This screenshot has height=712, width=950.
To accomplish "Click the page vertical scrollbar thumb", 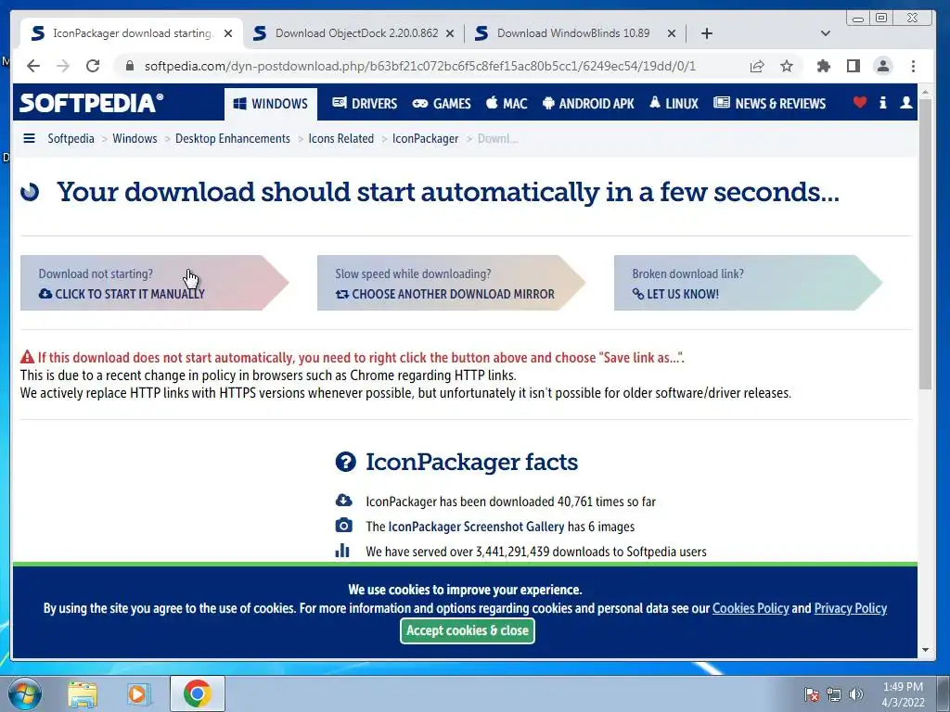I will [x=925, y=244].
